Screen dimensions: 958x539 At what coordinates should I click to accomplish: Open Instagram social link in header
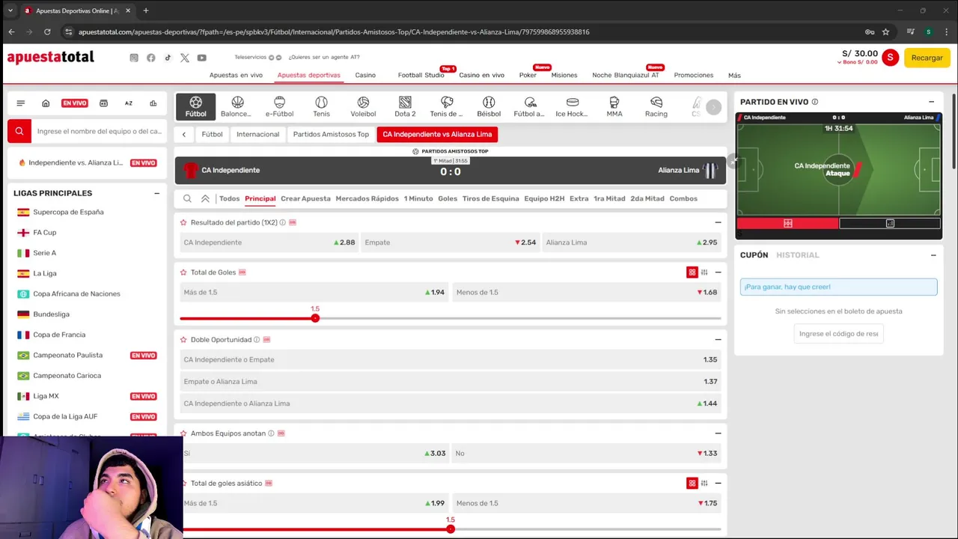(x=134, y=58)
